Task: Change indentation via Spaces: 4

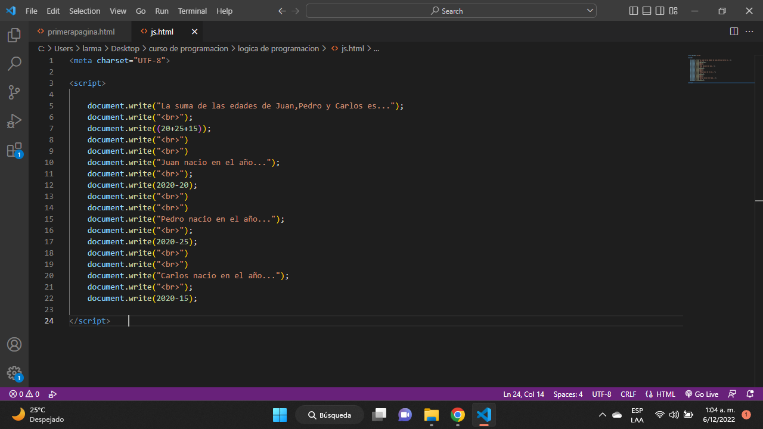Action: (568, 394)
